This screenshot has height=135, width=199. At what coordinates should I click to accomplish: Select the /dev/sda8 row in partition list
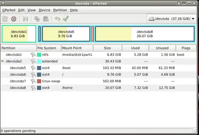pos(98,88)
